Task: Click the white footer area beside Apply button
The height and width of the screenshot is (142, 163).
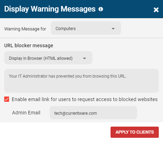Action: (55, 132)
